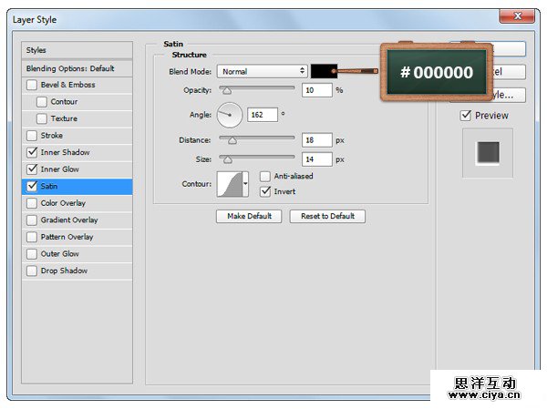
Task: Click the style preview thumbnail
Action: coord(488,153)
